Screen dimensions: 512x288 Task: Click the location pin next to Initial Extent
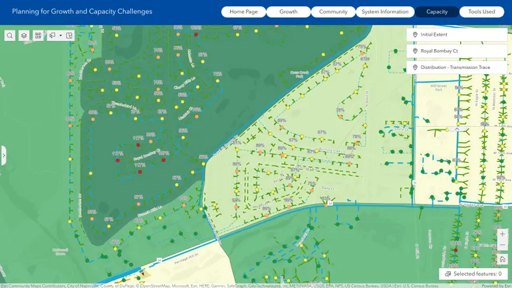point(415,35)
